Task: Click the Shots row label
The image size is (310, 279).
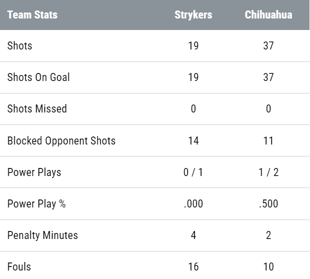Action: tap(20, 46)
